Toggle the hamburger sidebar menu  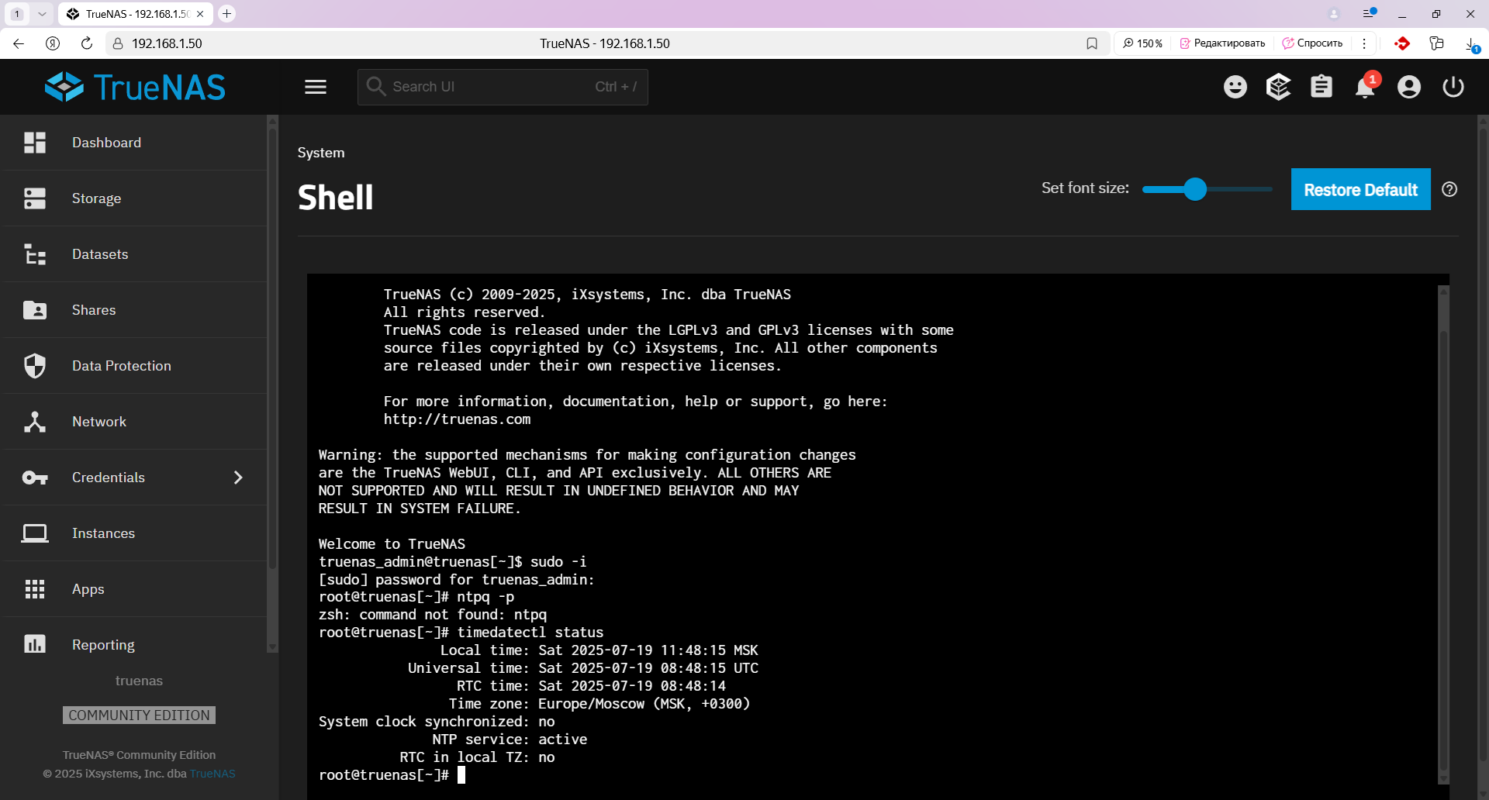[316, 87]
